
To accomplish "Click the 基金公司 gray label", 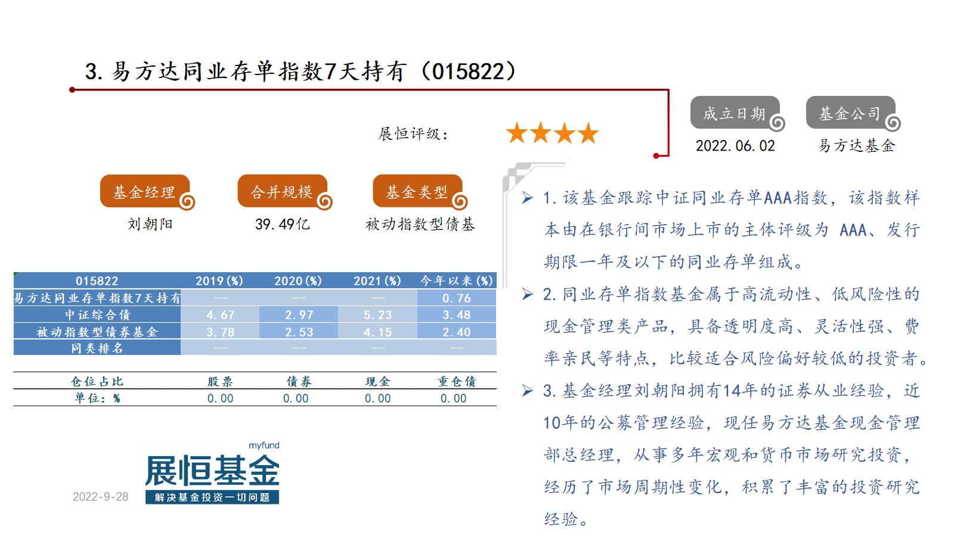I will tap(851, 113).
